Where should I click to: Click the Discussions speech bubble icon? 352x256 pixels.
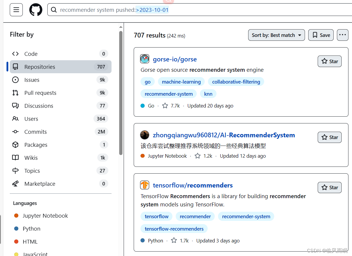pos(15,106)
